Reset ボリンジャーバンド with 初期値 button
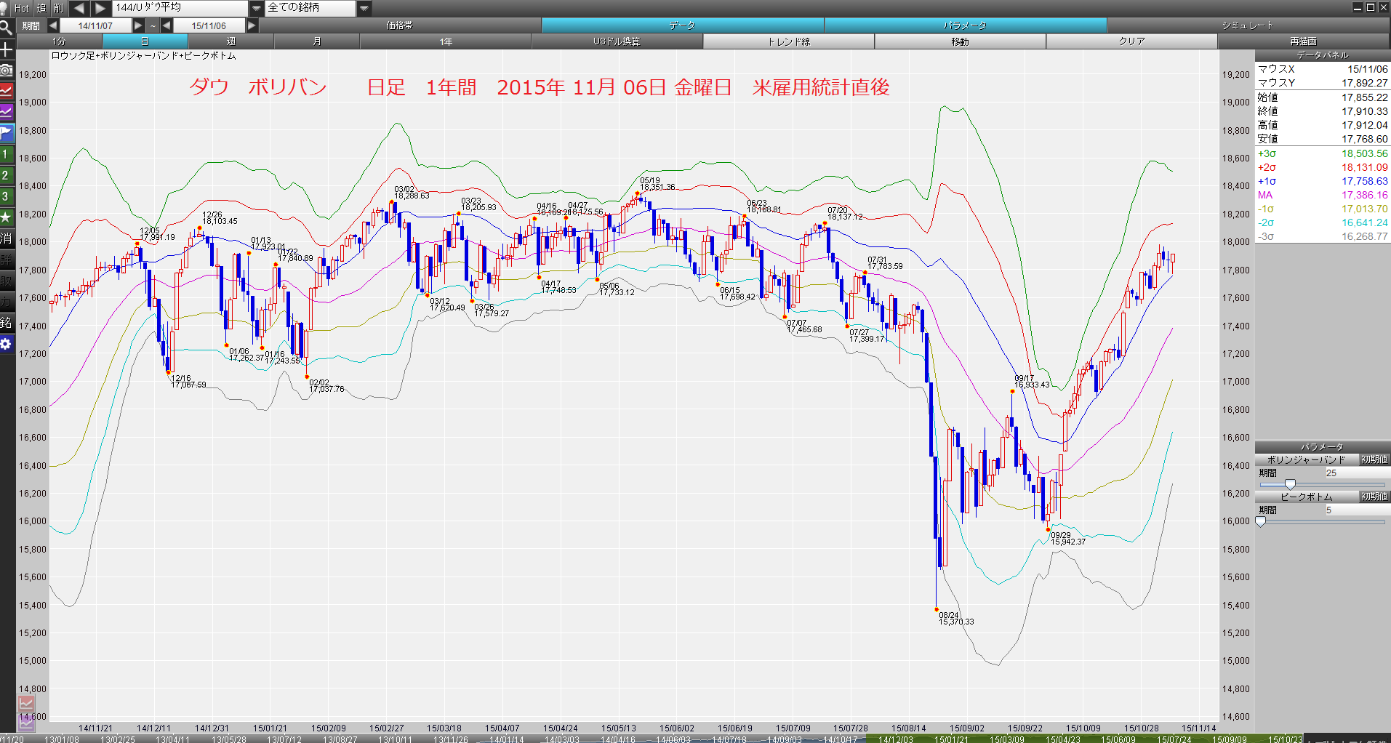This screenshot has width=1391, height=743. (1374, 459)
